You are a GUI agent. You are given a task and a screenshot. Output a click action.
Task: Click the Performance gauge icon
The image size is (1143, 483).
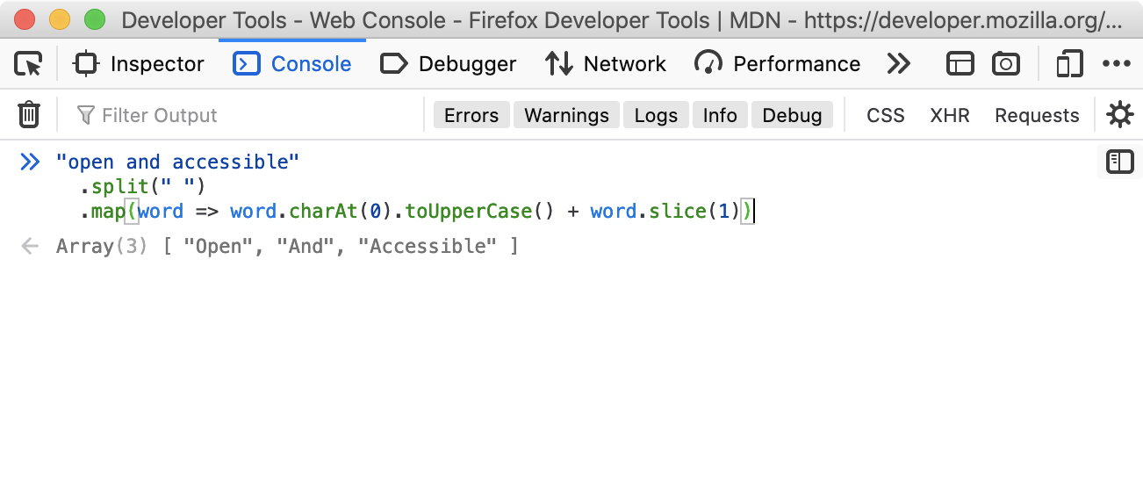point(708,64)
